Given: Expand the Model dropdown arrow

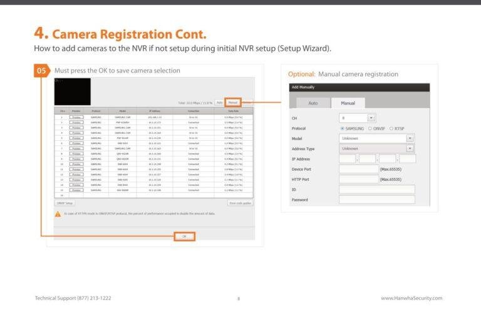Looking at the screenshot, I should 410,138.
